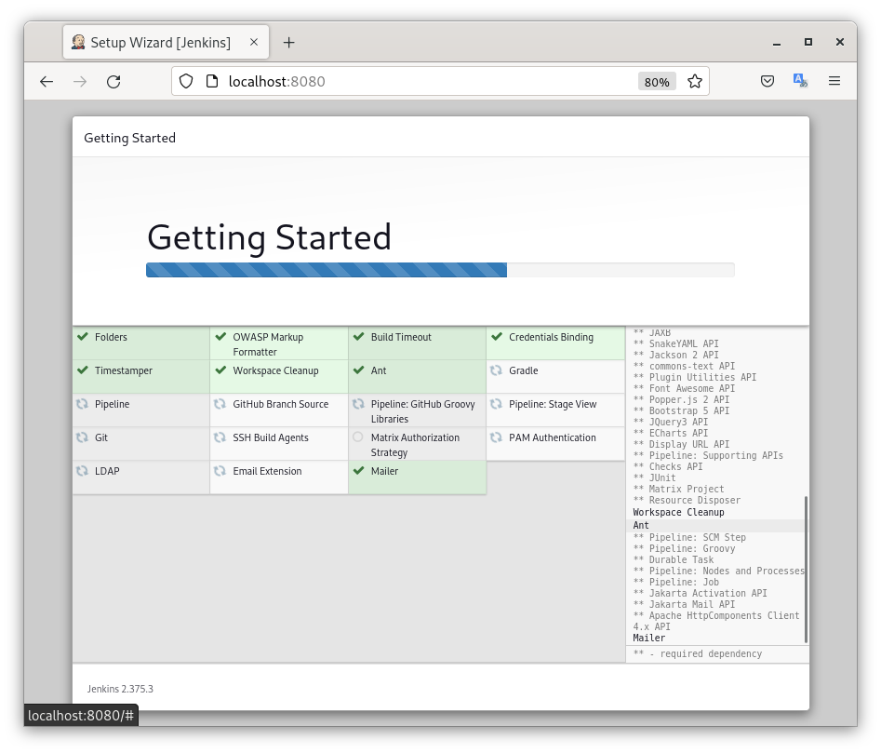Click the green checkmark beside Folders
This screenshot has height=753, width=881.
point(83,337)
